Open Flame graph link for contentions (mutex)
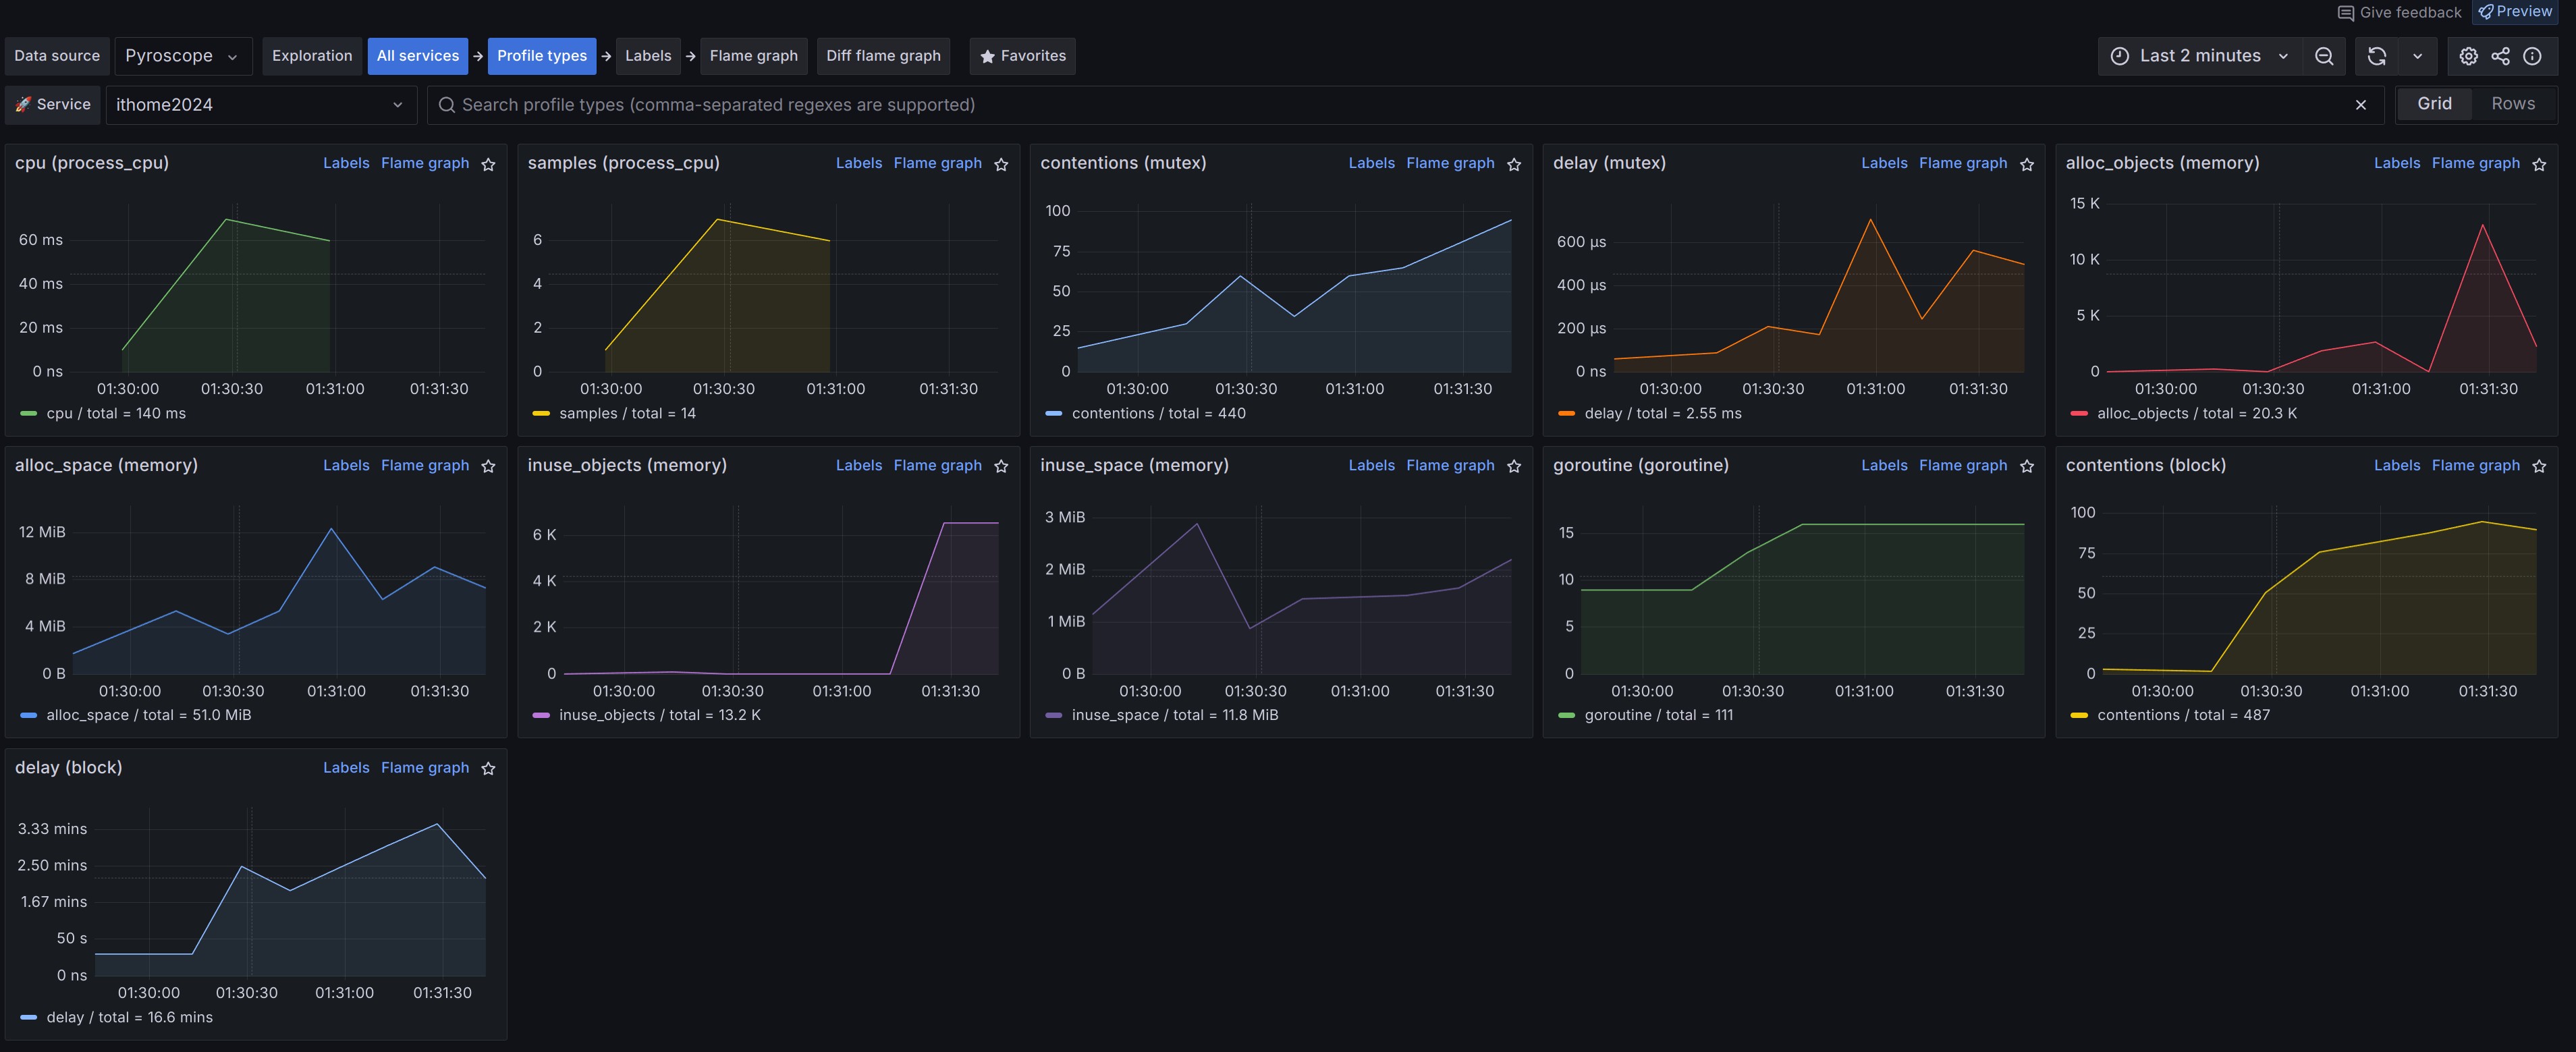The height and width of the screenshot is (1052, 2576). pos(1449,163)
